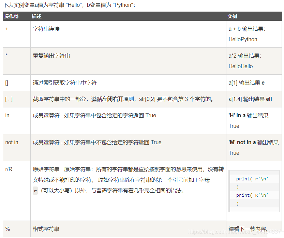Click the 请看下一节内容 text
This screenshot has width=284, height=238.
point(248,229)
